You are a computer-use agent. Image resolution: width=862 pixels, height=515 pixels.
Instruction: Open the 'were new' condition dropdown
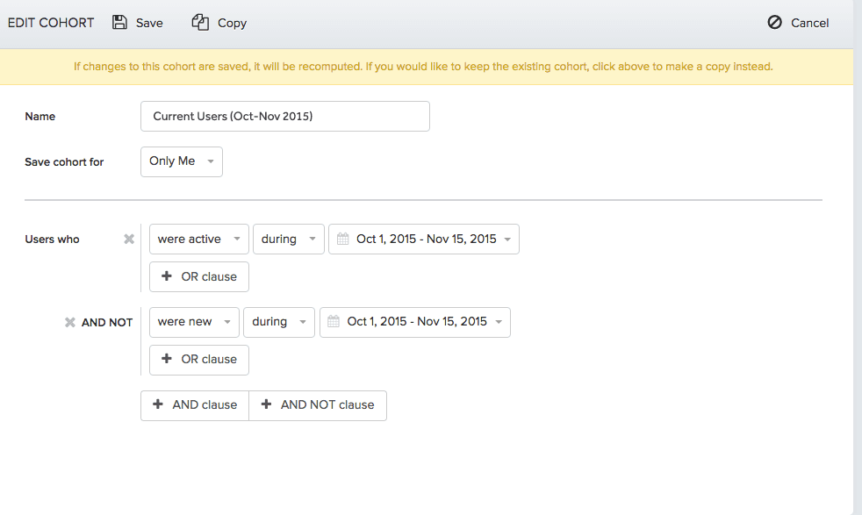(x=194, y=322)
